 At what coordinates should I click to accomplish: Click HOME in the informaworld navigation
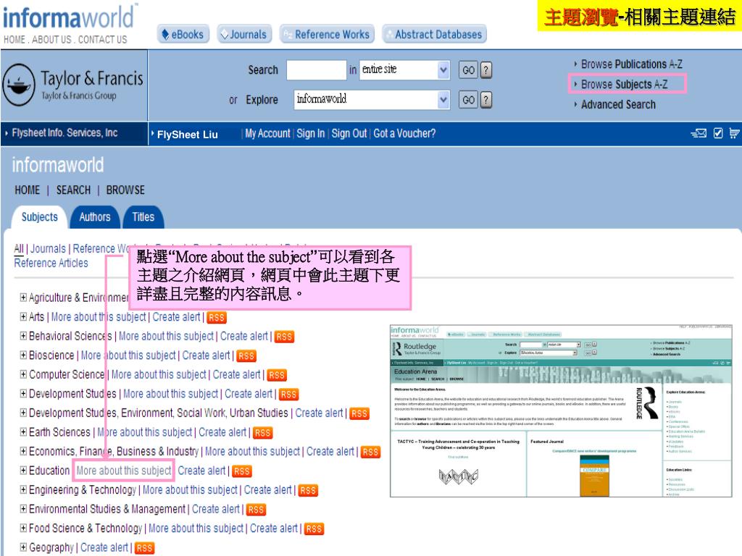click(27, 190)
